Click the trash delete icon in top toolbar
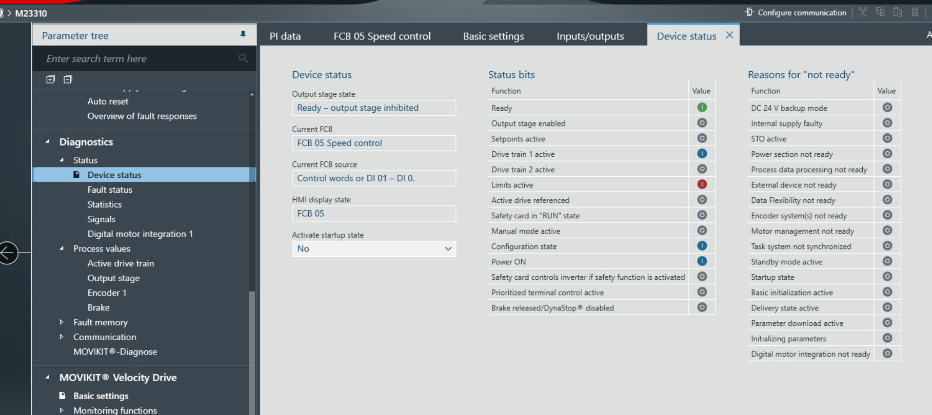The image size is (932, 415). (x=915, y=12)
